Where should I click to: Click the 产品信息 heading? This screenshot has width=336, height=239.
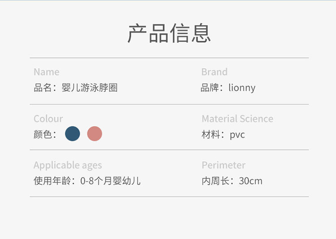(169, 33)
